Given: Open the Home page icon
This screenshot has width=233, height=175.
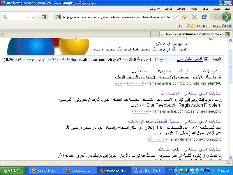Looking at the screenshot, I should point(185,17).
